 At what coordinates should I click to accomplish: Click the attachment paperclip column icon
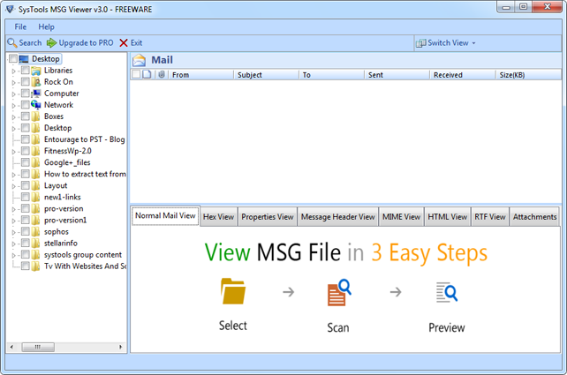[162, 74]
